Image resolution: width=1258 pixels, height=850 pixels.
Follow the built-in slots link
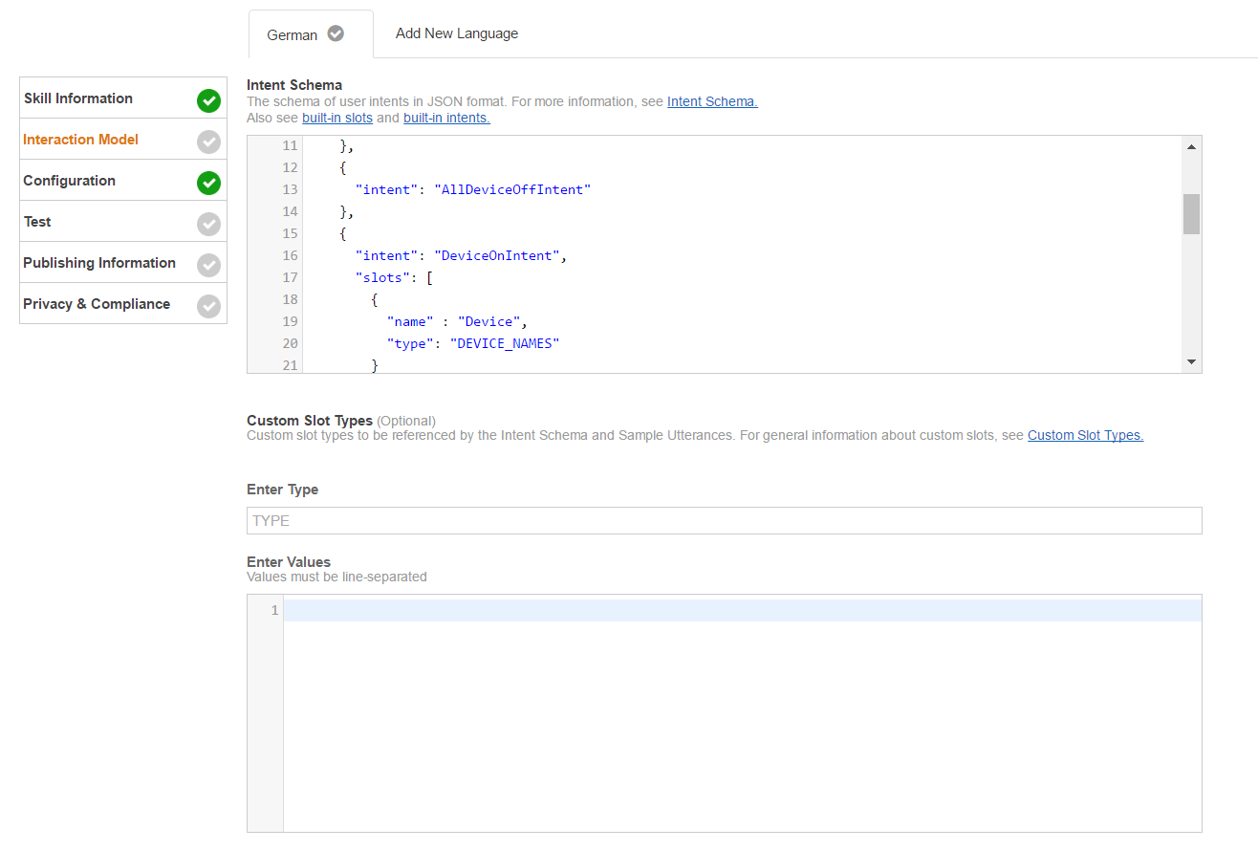[x=337, y=118]
